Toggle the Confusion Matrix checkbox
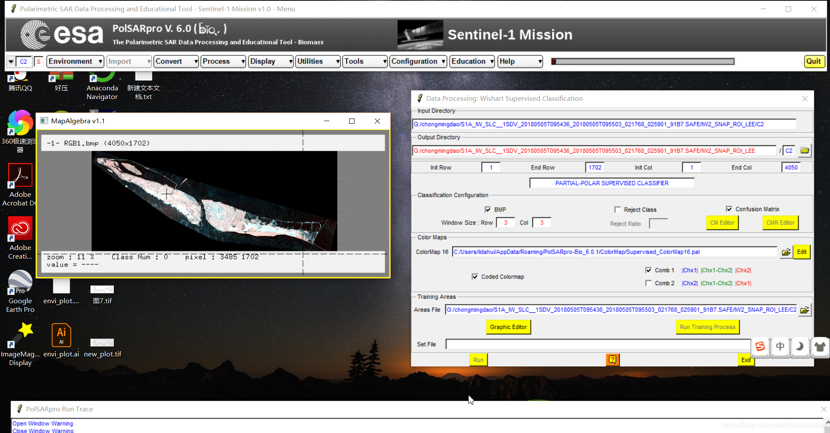 (x=729, y=209)
